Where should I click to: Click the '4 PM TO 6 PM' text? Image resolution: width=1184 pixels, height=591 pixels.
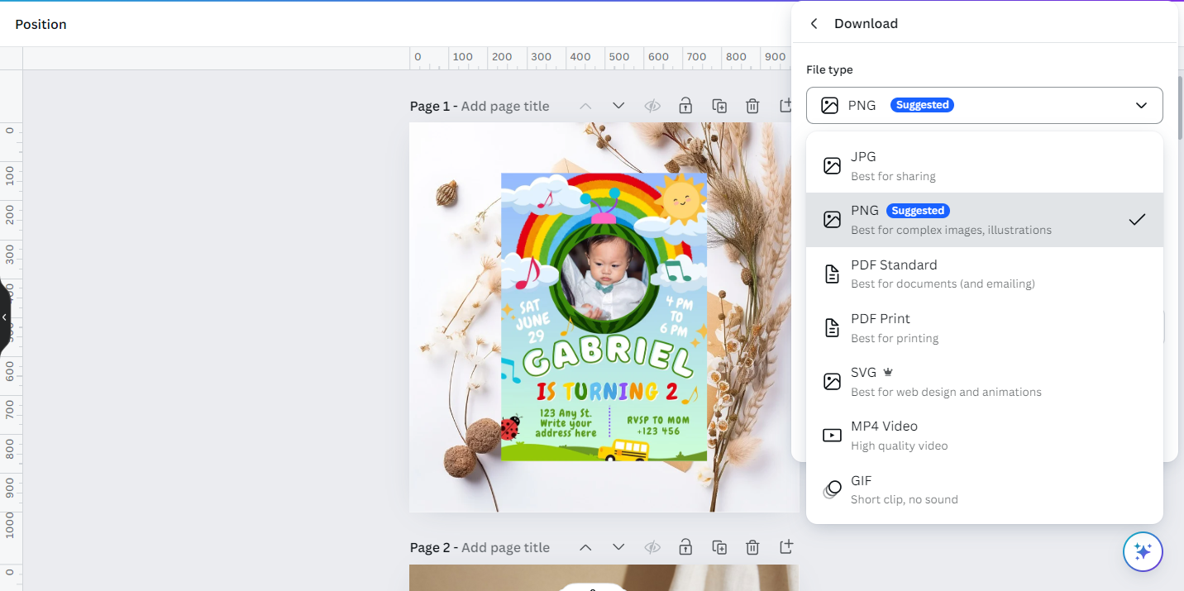[x=677, y=318]
